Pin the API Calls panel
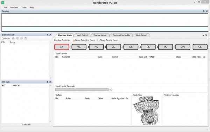210x132 pixels. point(47,82)
